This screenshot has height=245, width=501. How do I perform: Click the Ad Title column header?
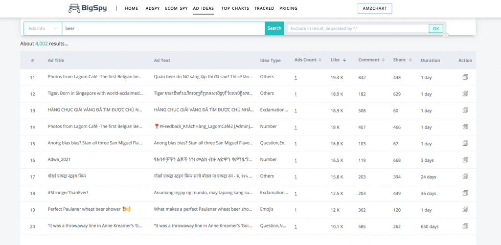56,60
